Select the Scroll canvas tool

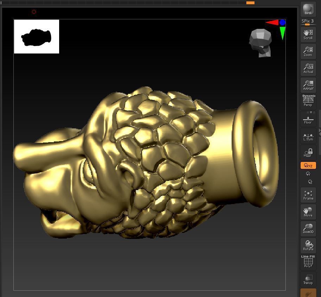click(x=308, y=34)
